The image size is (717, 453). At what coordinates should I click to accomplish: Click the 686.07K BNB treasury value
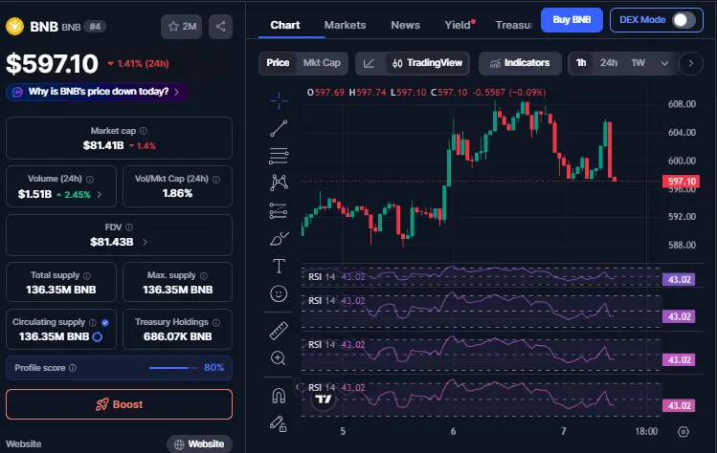coord(177,336)
